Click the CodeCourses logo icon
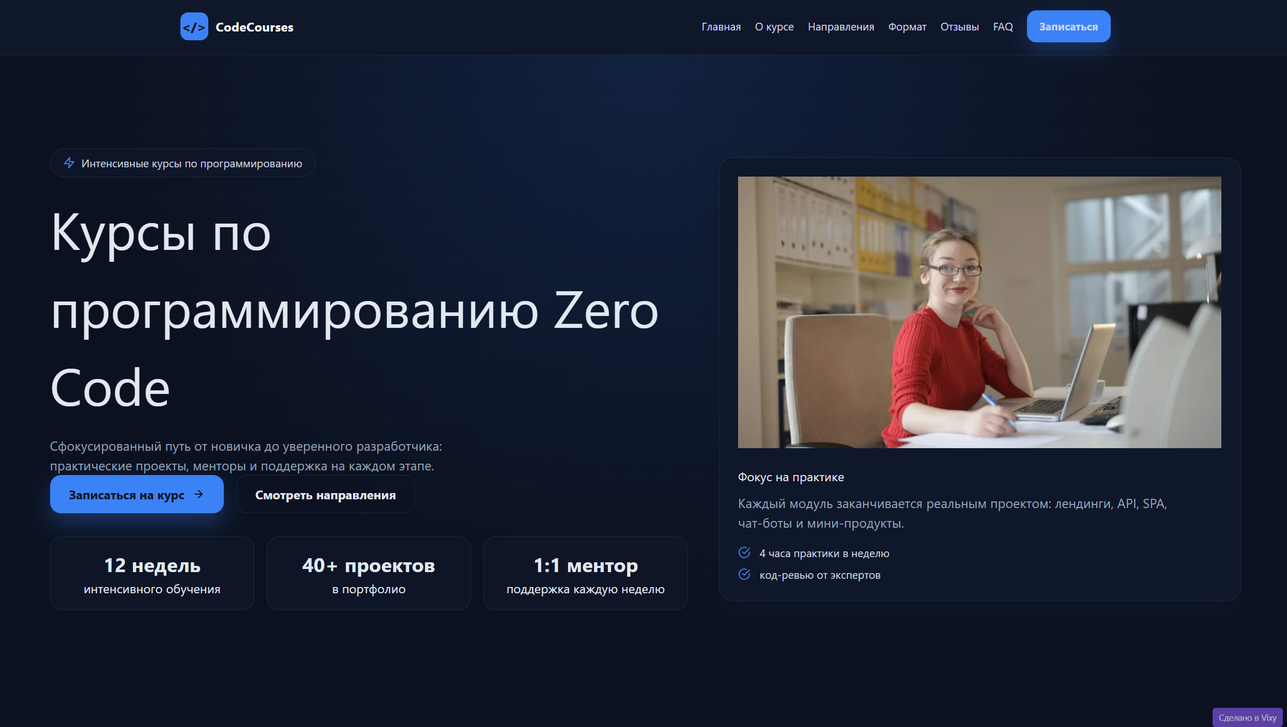The height and width of the screenshot is (727, 1287). click(194, 27)
